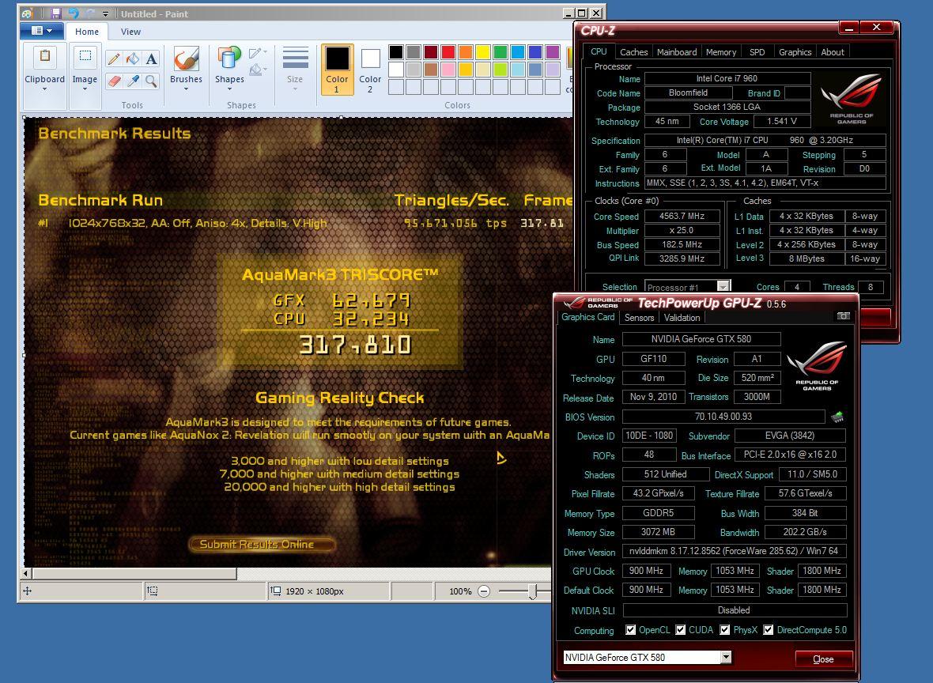
Task: Select the Eraser tool in Paint
Action: click(x=114, y=81)
